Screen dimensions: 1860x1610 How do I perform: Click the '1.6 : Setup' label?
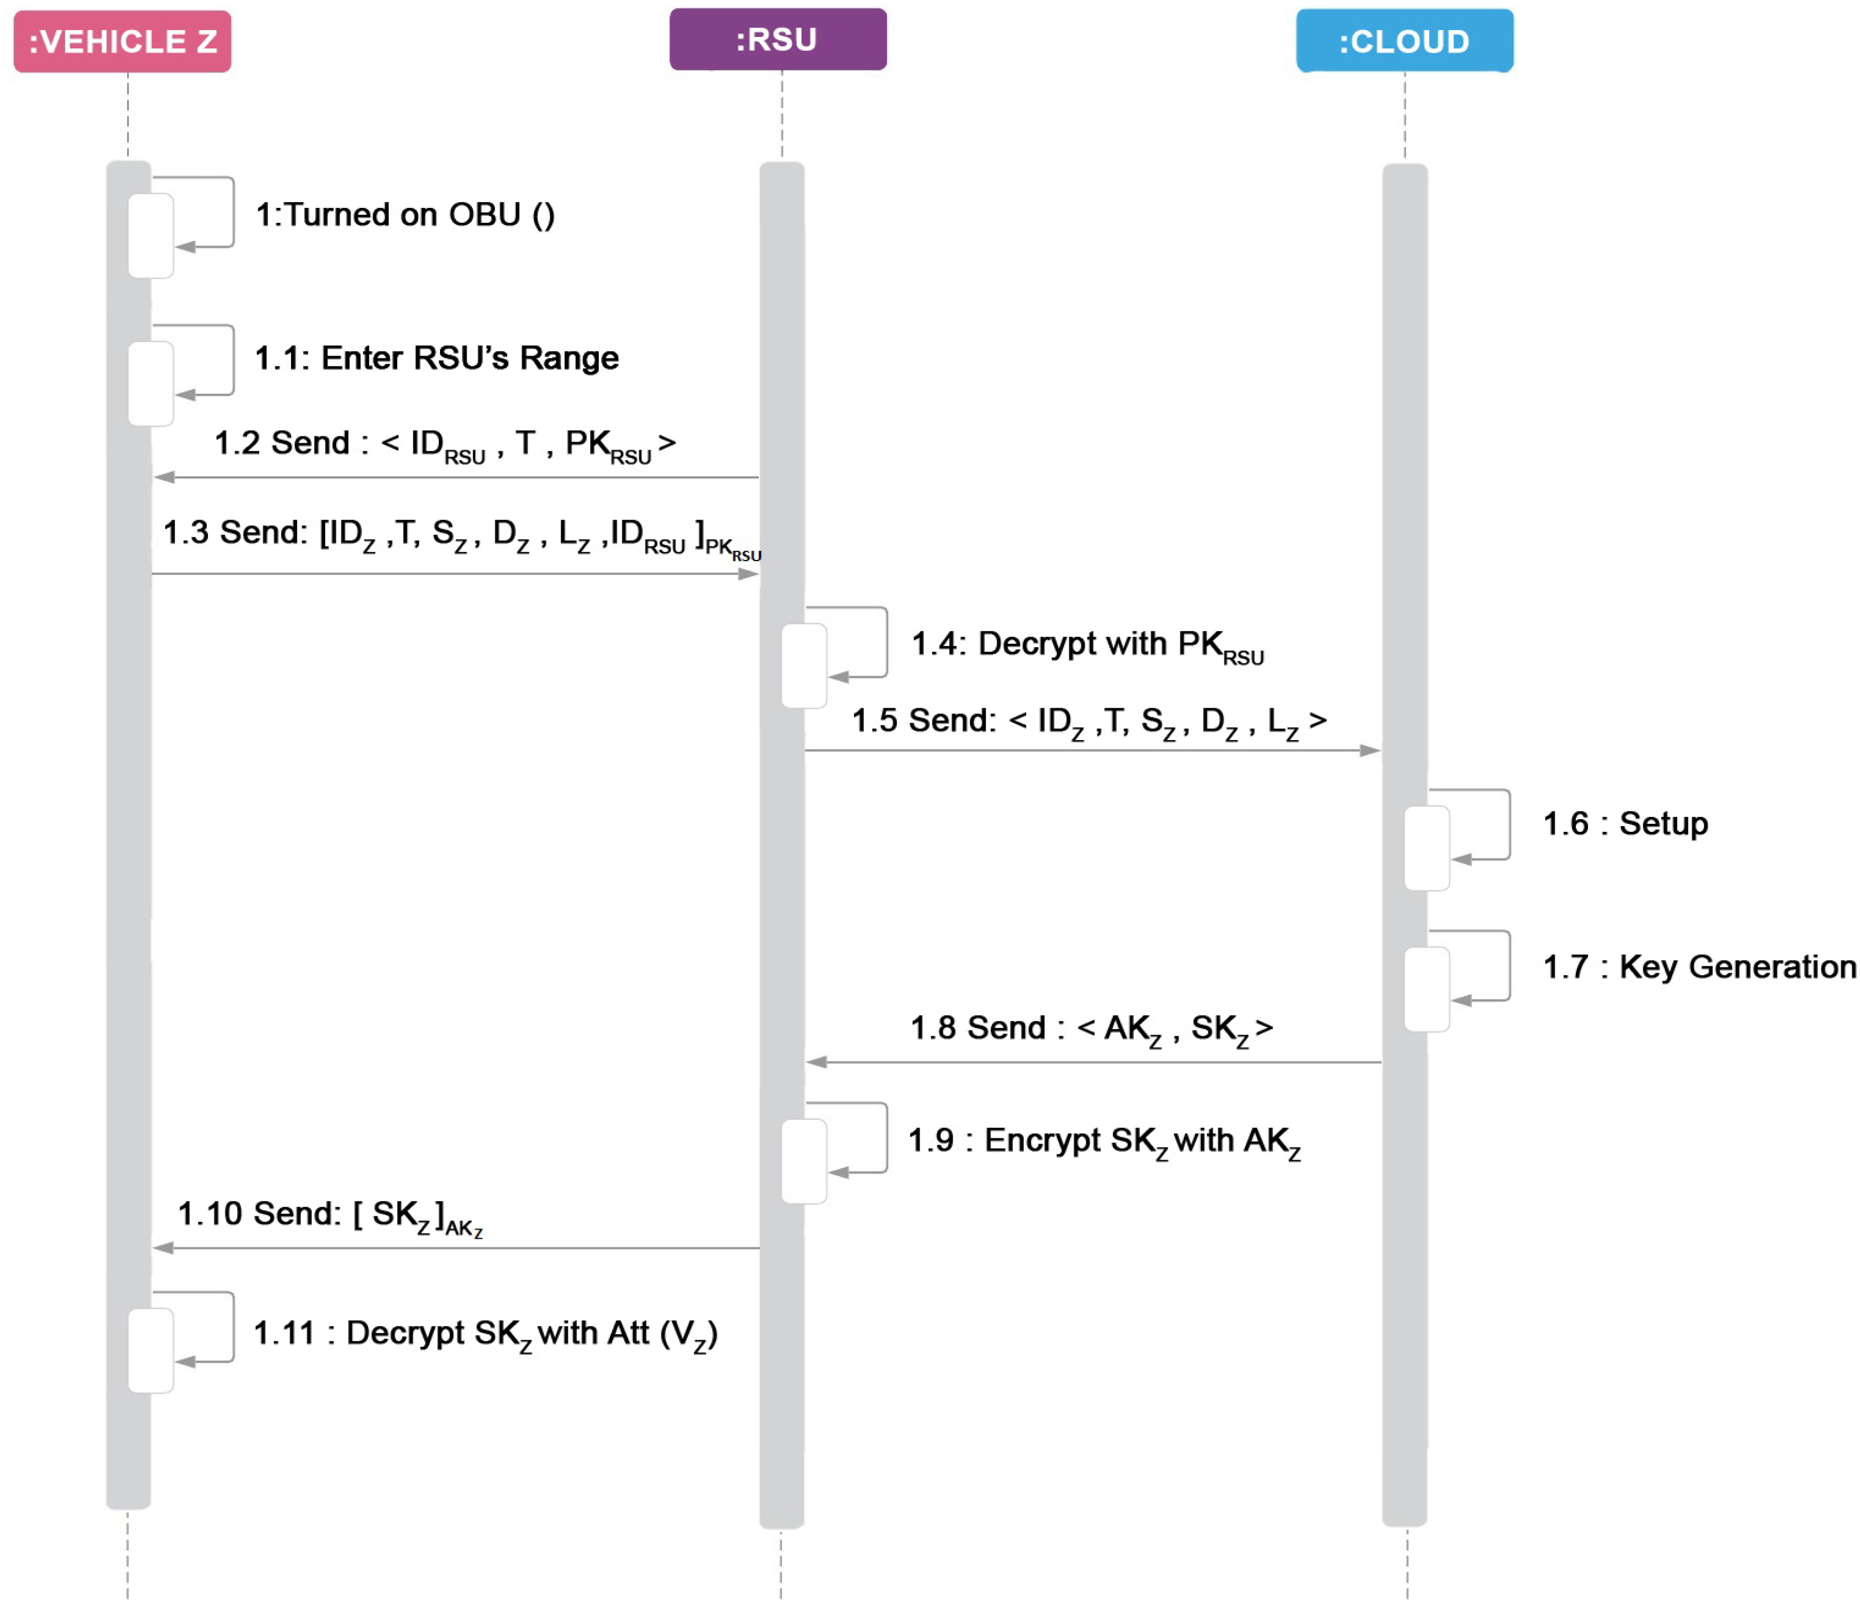[x=1624, y=823]
